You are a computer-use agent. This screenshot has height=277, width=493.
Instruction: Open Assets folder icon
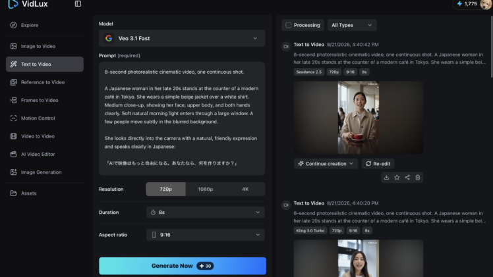[x=13, y=193]
